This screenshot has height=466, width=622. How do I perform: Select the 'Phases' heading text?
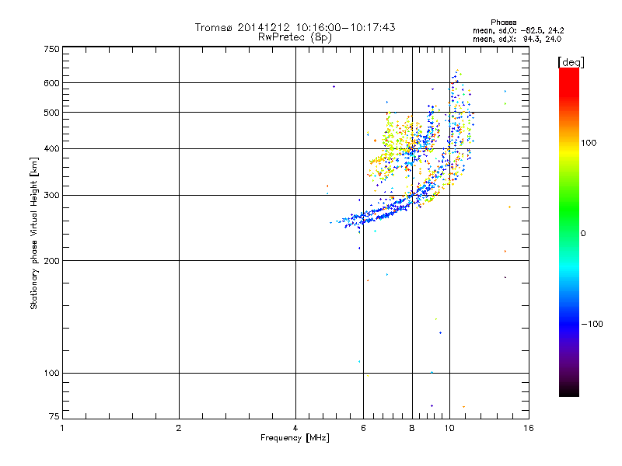[503, 23]
